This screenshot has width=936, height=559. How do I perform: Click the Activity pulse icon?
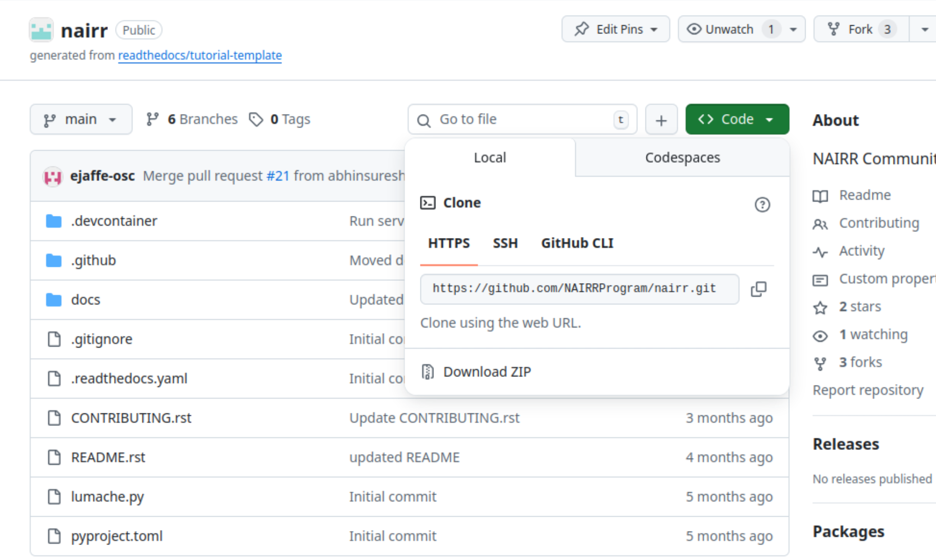click(x=820, y=252)
